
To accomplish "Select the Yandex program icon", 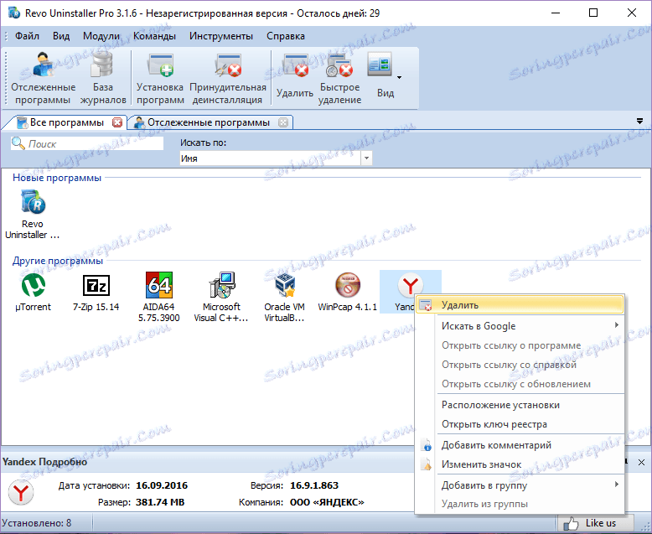I will click(x=410, y=285).
